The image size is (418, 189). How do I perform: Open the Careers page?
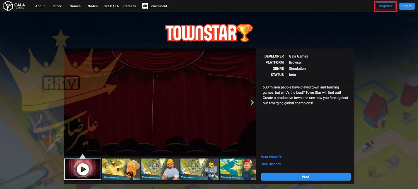pyautogui.click(x=129, y=6)
